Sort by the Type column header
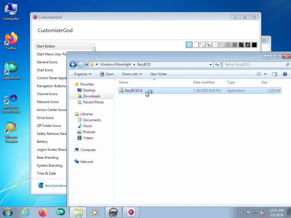 (242, 82)
